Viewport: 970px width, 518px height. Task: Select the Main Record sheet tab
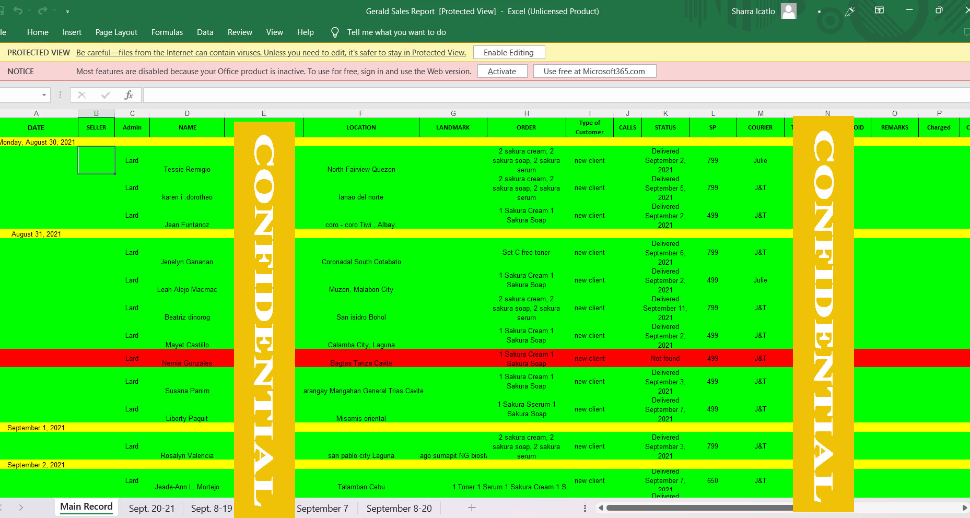click(x=86, y=507)
